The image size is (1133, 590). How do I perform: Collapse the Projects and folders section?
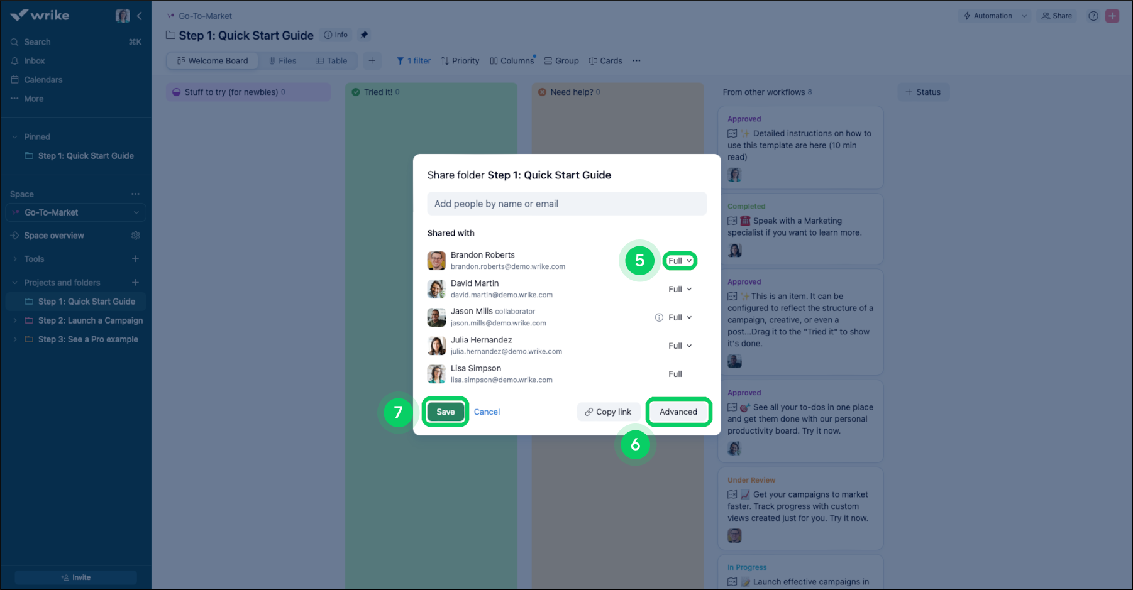click(14, 282)
